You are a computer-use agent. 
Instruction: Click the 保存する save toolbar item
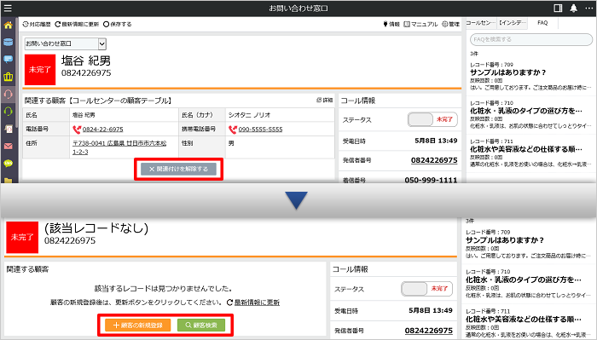(118, 24)
